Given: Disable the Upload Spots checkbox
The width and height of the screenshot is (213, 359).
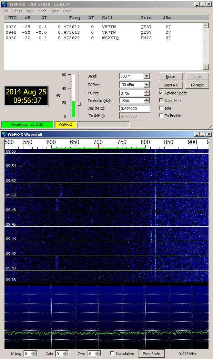Looking at the screenshot, I should tap(161, 93).
